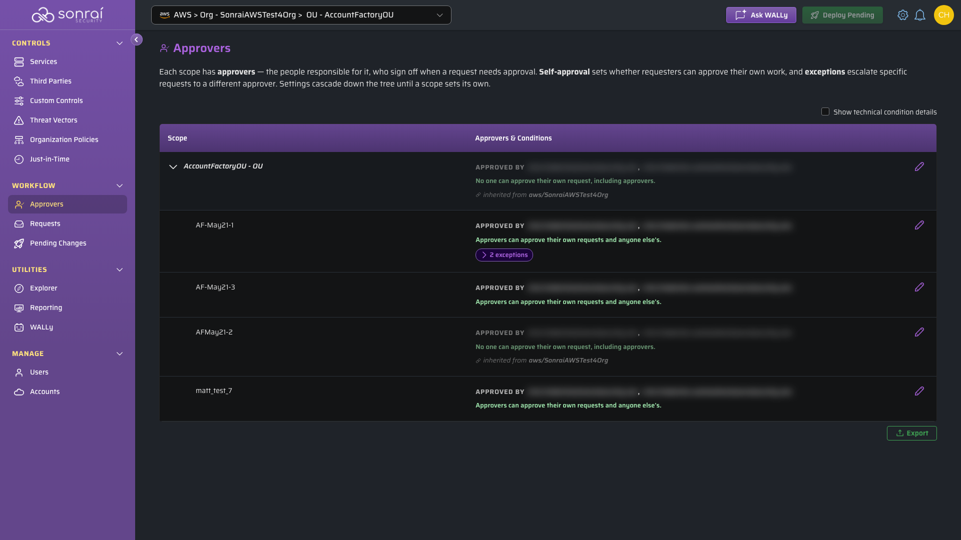961x540 pixels.
Task: Edit approvers for matt_test_7 row
Action: click(919, 391)
